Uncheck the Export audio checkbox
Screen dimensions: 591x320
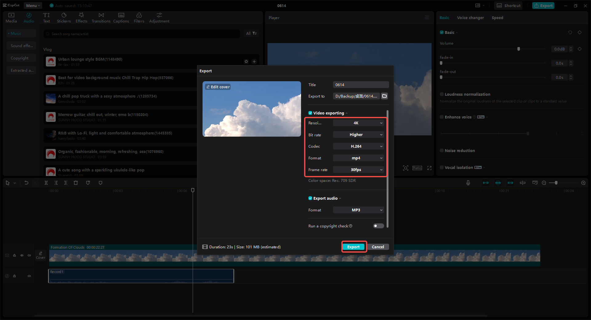click(x=310, y=198)
